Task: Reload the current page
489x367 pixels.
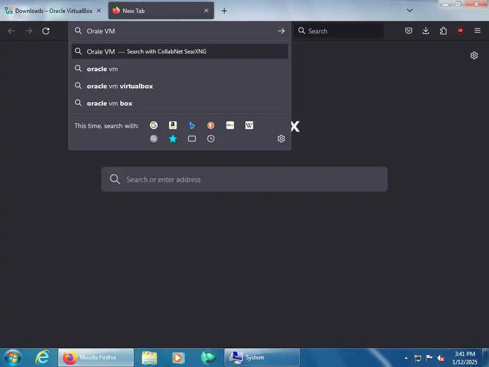Action: click(46, 31)
